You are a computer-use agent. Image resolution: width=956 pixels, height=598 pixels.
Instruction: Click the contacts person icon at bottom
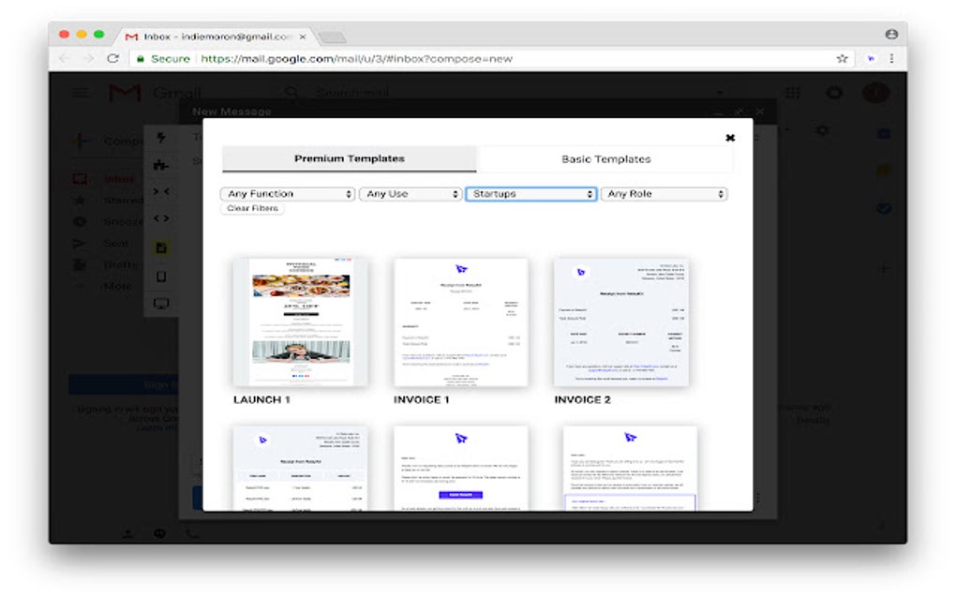pos(127,534)
